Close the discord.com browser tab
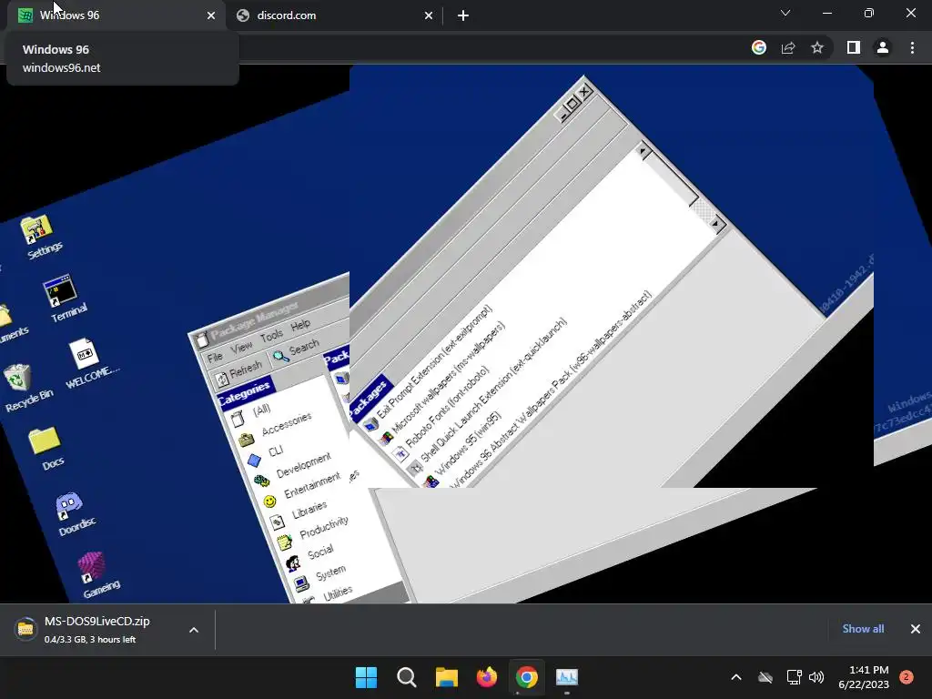932x699 pixels. 429,15
